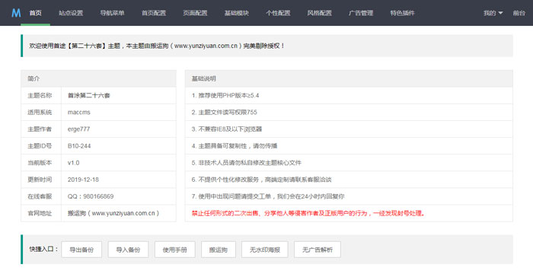Click the 更新时间 label cell
The image size is (533, 280).
tap(41, 180)
